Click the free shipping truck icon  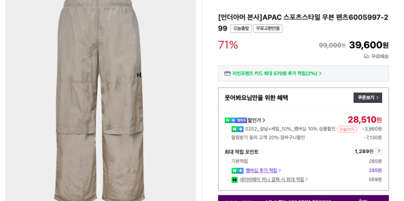click(366, 56)
